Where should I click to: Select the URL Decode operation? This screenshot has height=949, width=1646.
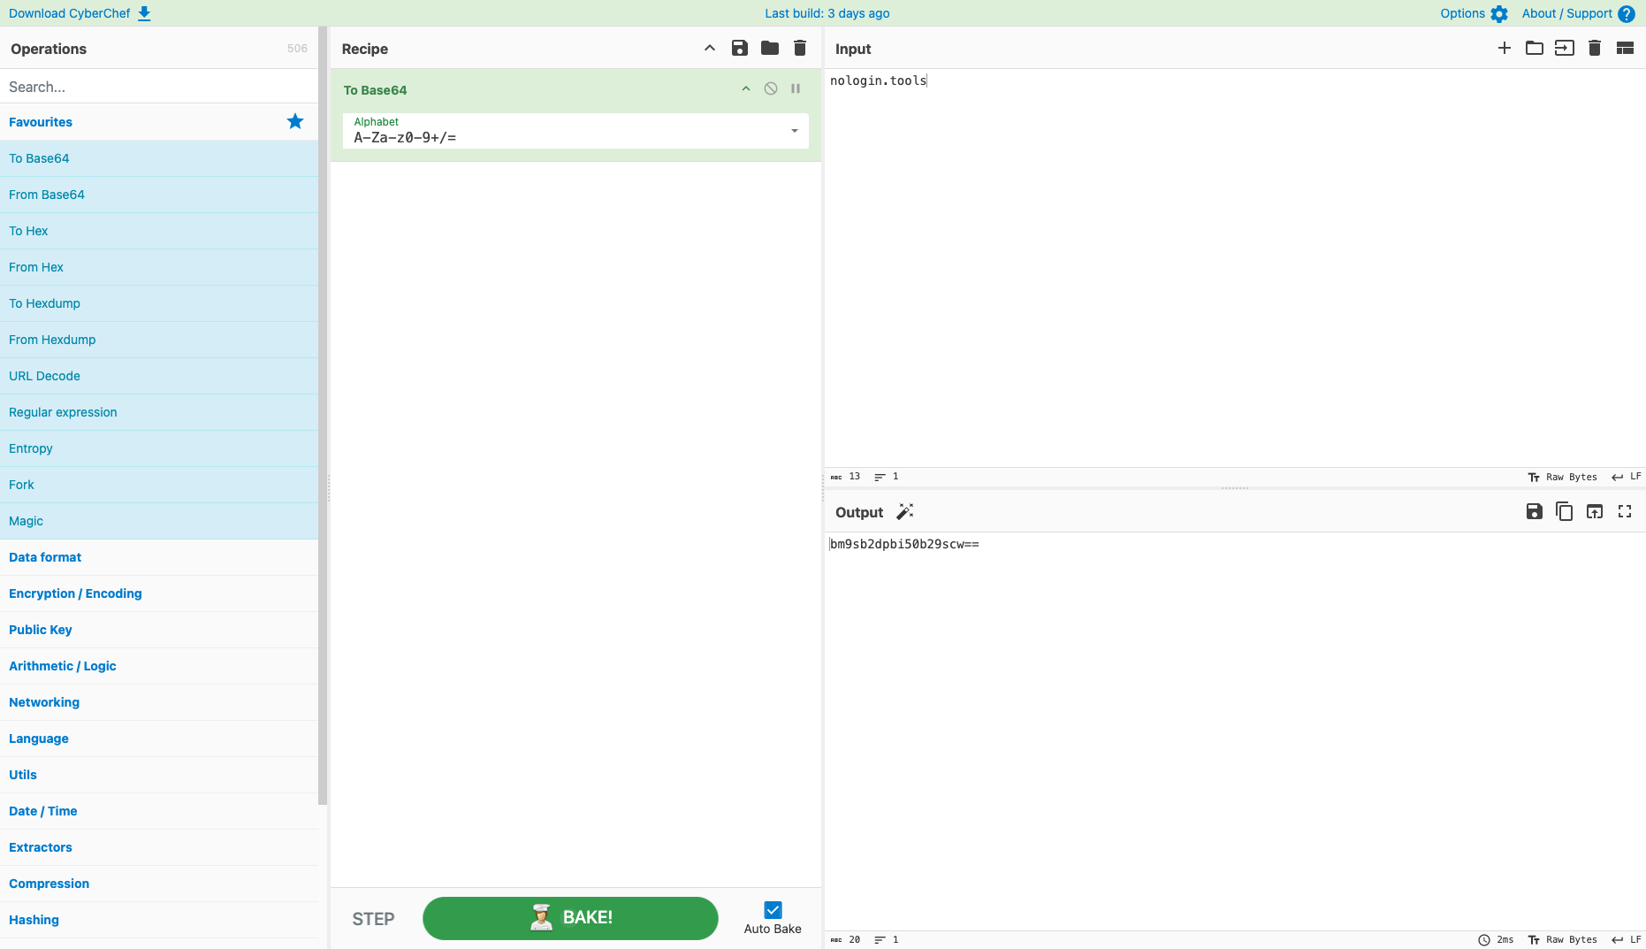(159, 376)
